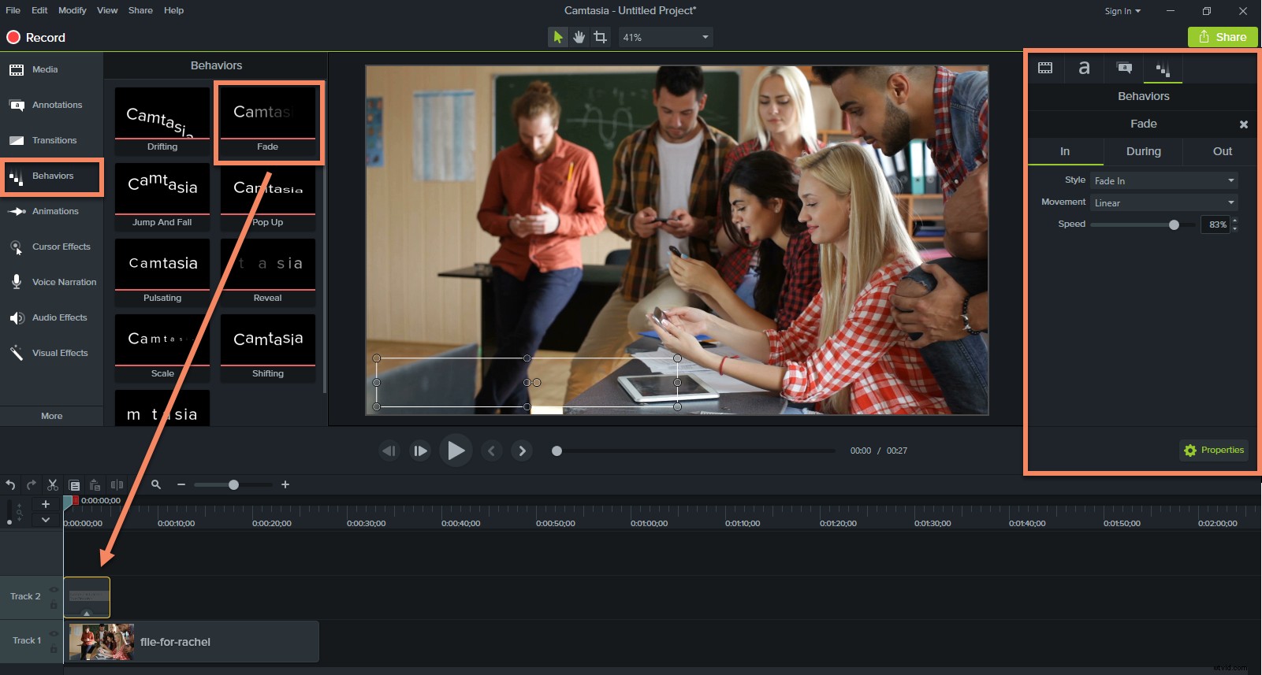Switch to the Out tab
1262x675 pixels.
[x=1222, y=151]
